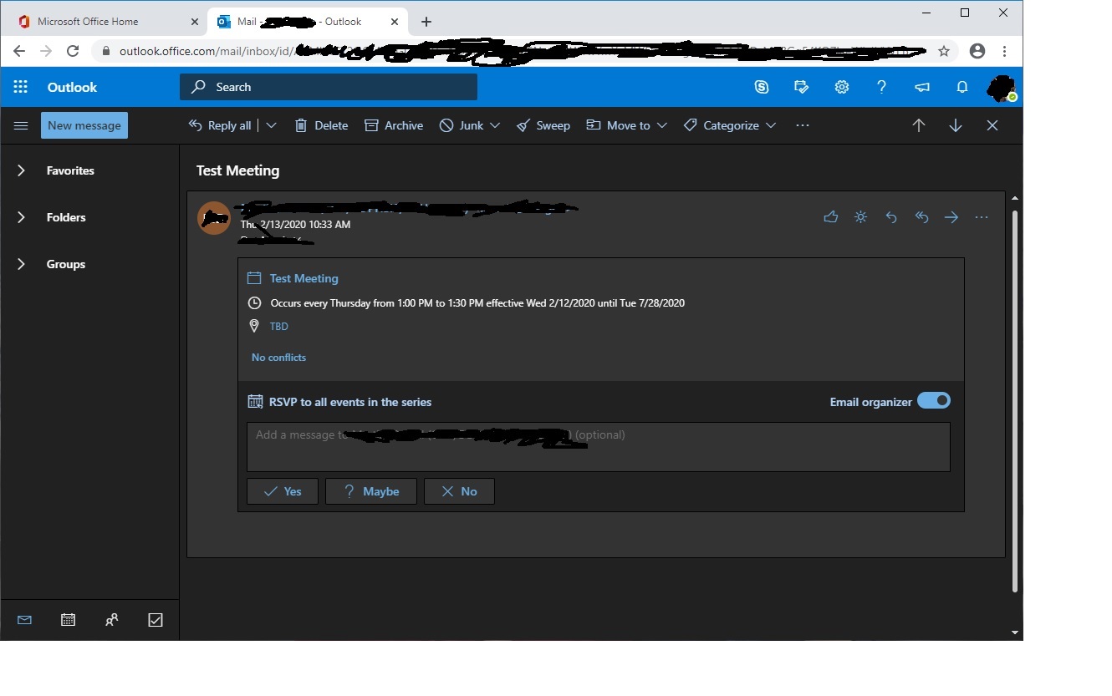This screenshot has width=1112, height=696.
Task: Sweep messages from this sender
Action: point(543,125)
